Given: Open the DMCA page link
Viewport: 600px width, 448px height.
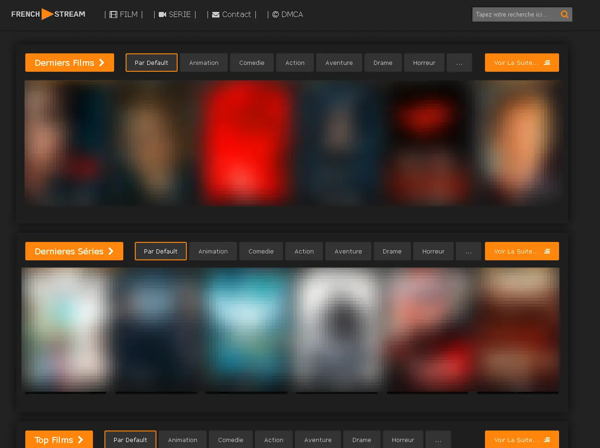Looking at the screenshot, I should point(288,14).
